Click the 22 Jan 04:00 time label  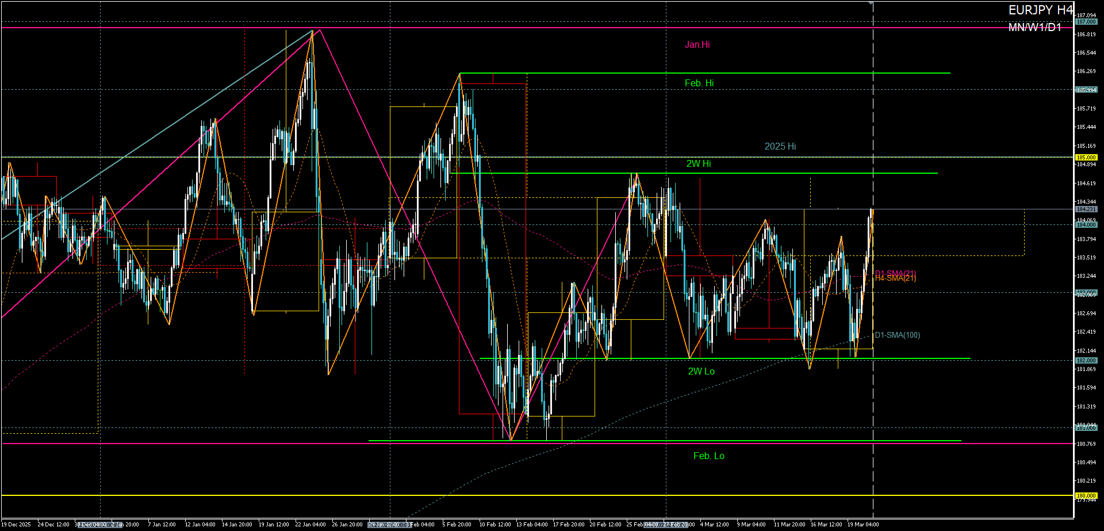pos(310,525)
